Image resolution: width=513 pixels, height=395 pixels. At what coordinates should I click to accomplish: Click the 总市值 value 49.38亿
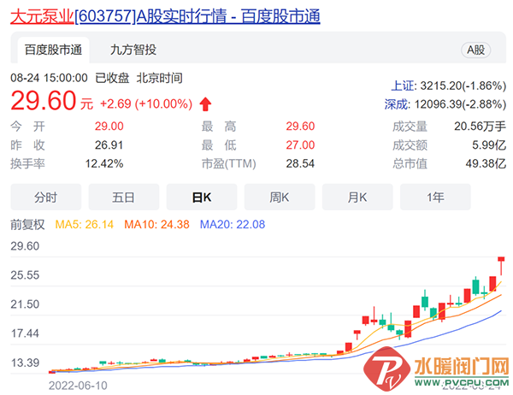(x=486, y=163)
